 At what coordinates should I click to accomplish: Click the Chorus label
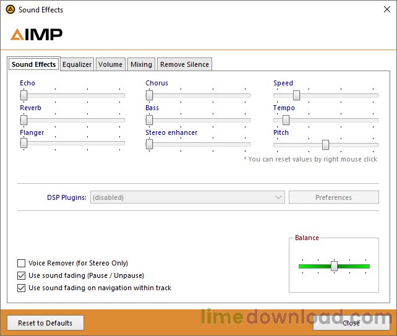[x=156, y=83]
